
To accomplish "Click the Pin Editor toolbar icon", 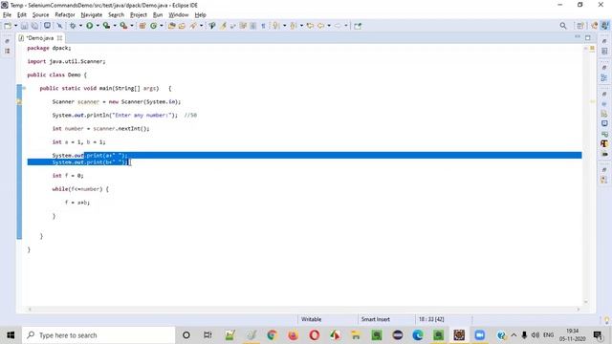I will (358, 26).
